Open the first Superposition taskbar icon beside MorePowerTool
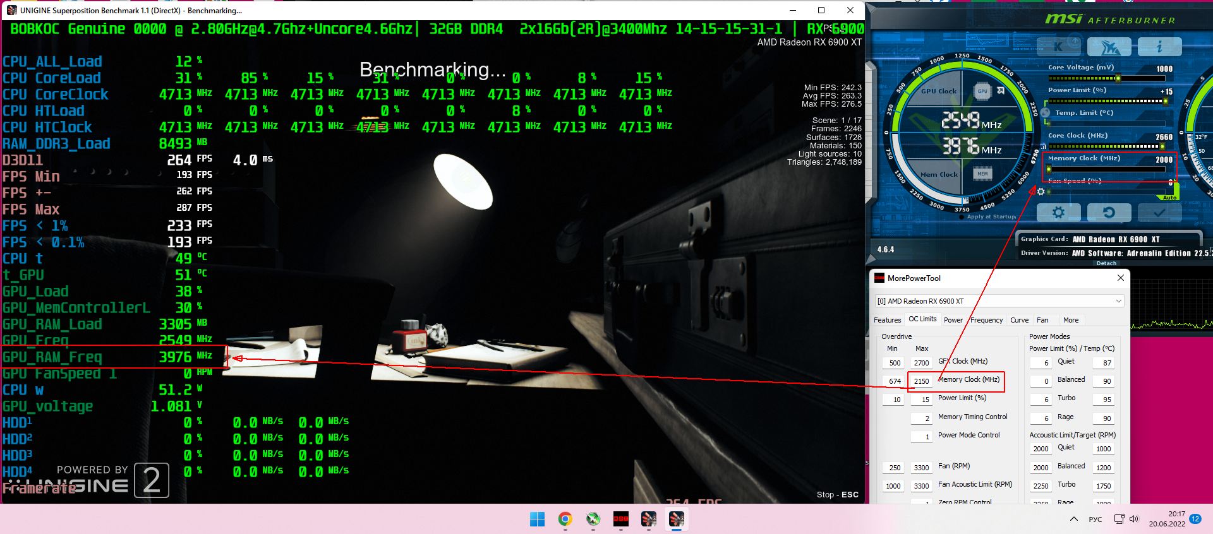Image resolution: width=1213 pixels, height=534 pixels. (x=649, y=519)
